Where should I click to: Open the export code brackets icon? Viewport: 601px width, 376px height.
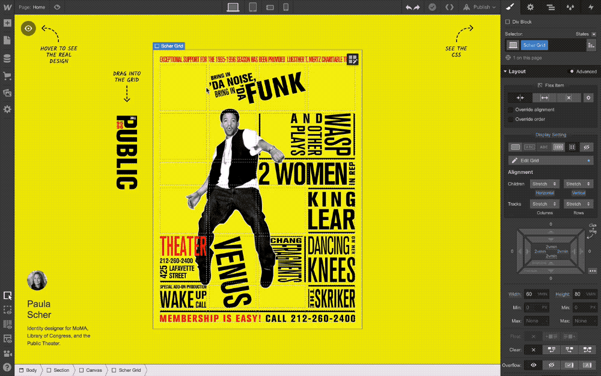[449, 7]
